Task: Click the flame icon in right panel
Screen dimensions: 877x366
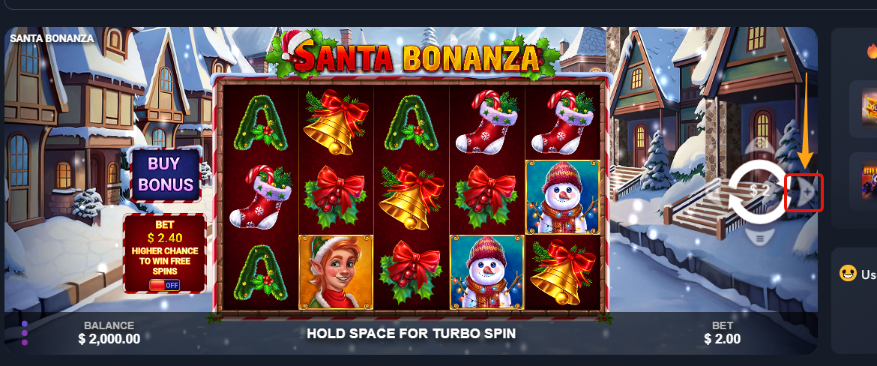Action: 872,52
